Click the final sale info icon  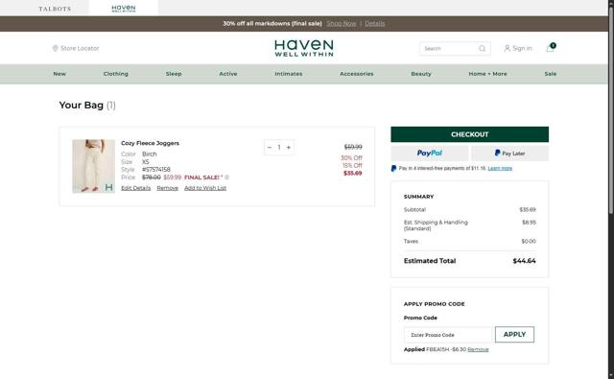pos(226,178)
